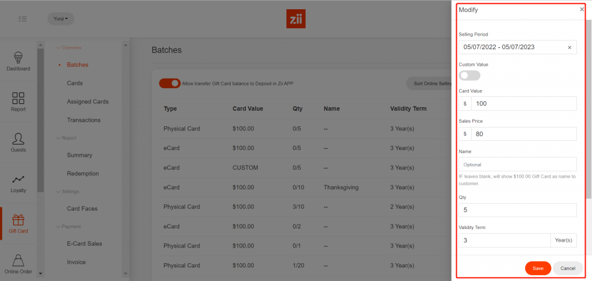Screen dimensions: 592x281
Task: Open the Online Order bag icon
Action: (x=18, y=261)
